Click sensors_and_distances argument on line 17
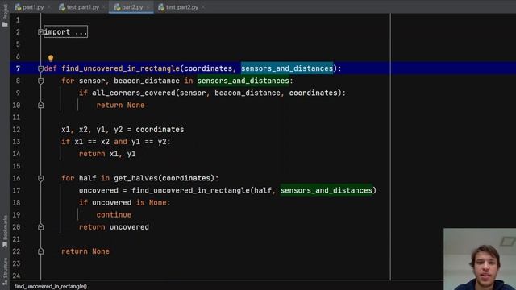This screenshot has width=516, height=290. coord(326,190)
